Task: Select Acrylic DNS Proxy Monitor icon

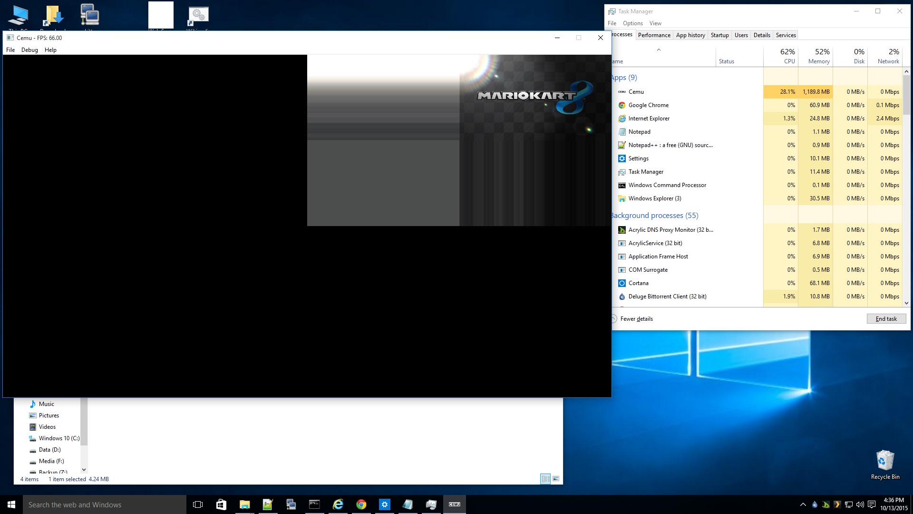Action: click(622, 230)
